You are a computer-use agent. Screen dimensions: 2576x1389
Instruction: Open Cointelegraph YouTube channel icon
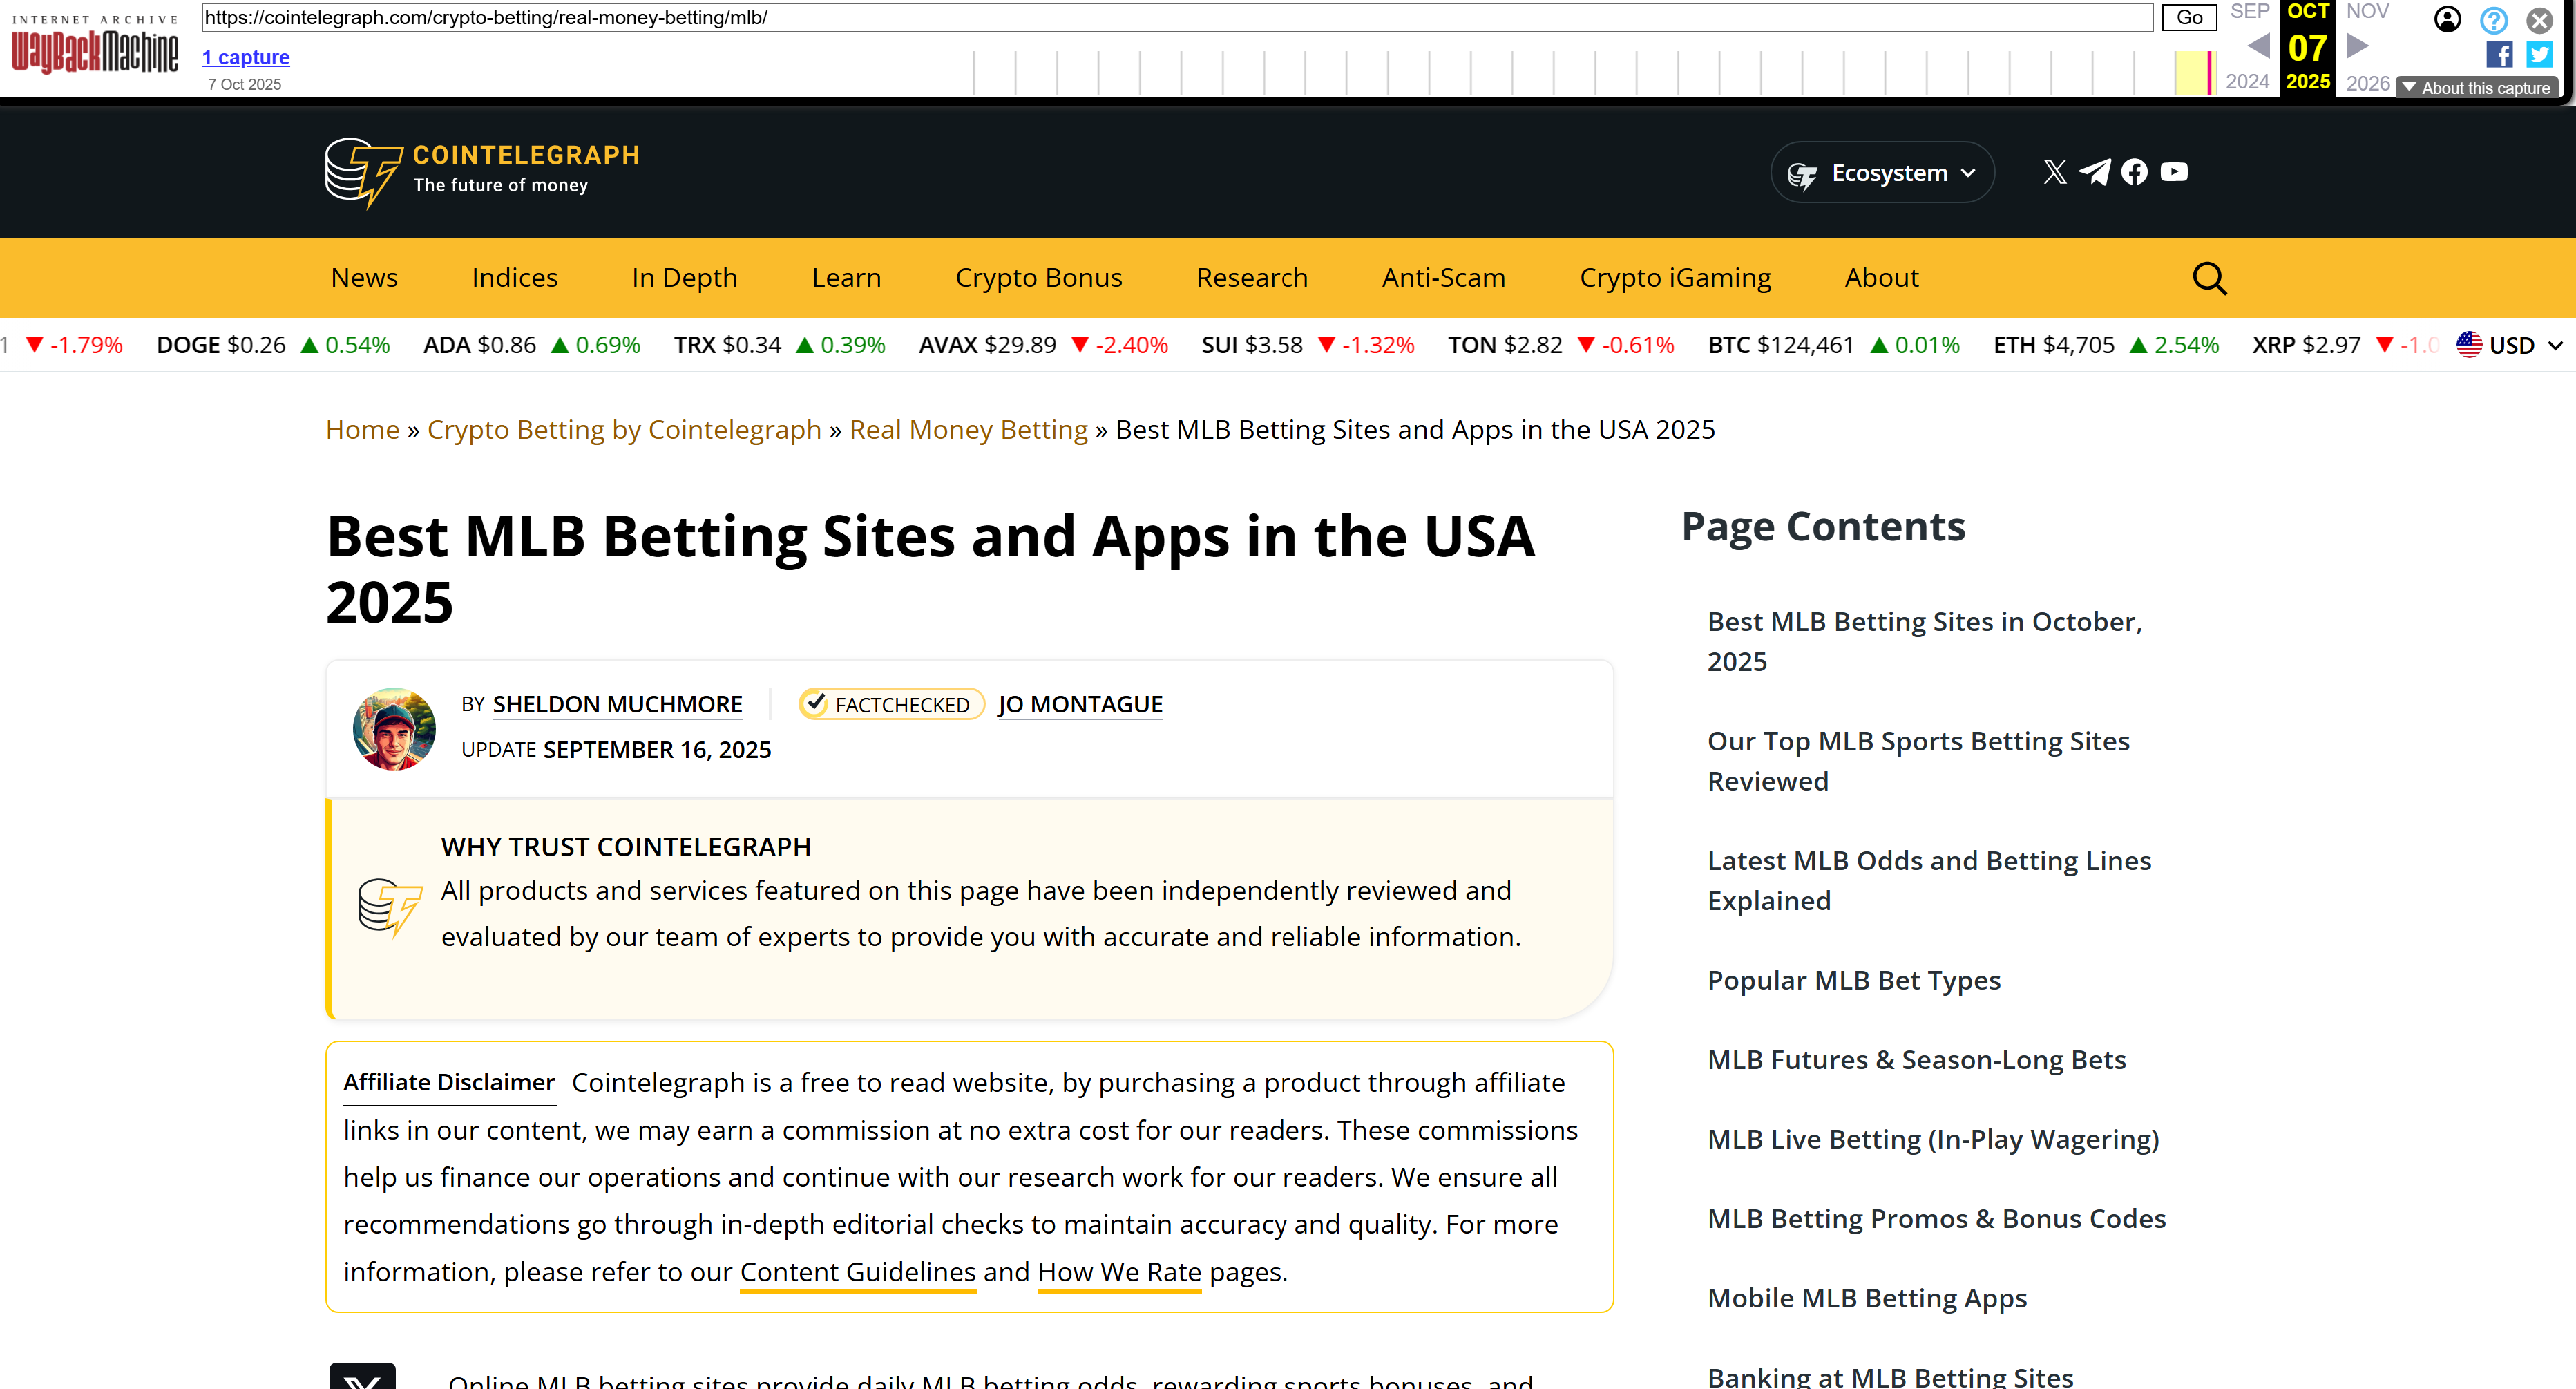click(x=2174, y=172)
